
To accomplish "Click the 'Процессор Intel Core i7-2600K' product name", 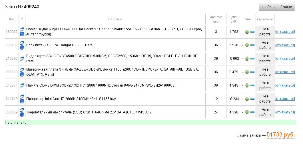I will tap(71, 99).
